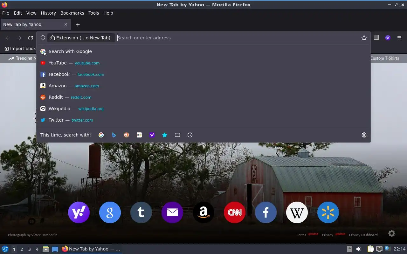407x254 pixels.
Task: Click Firefox window entry in taskbar
Action: [92, 249]
